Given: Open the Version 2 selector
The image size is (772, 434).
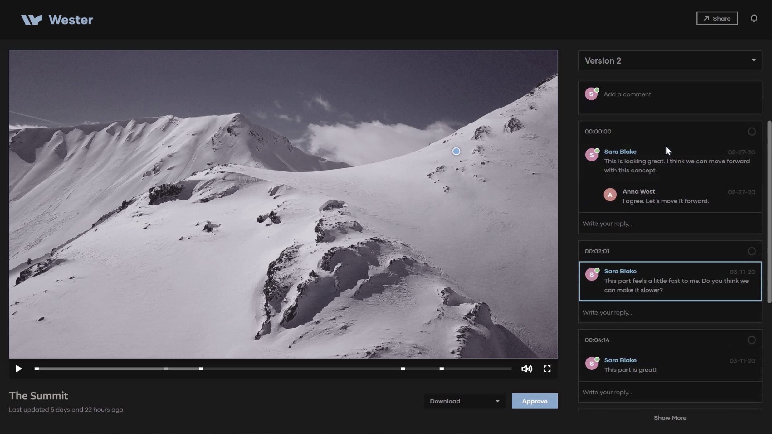Looking at the screenshot, I should (670, 60).
